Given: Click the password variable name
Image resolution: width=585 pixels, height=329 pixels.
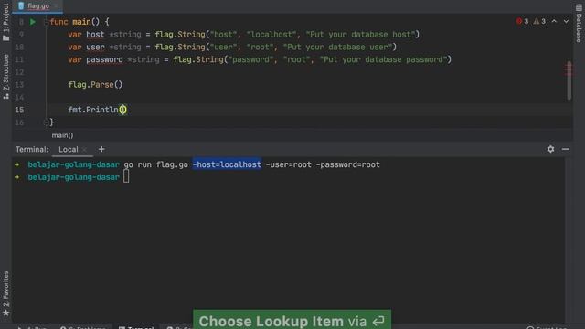Looking at the screenshot, I should click(x=104, y=59).
